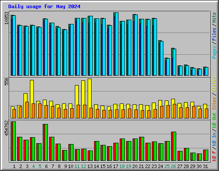Screen dimensions: 219x171
Task: Click the day 11 yellow visits bar
Action: coord(77,102)
